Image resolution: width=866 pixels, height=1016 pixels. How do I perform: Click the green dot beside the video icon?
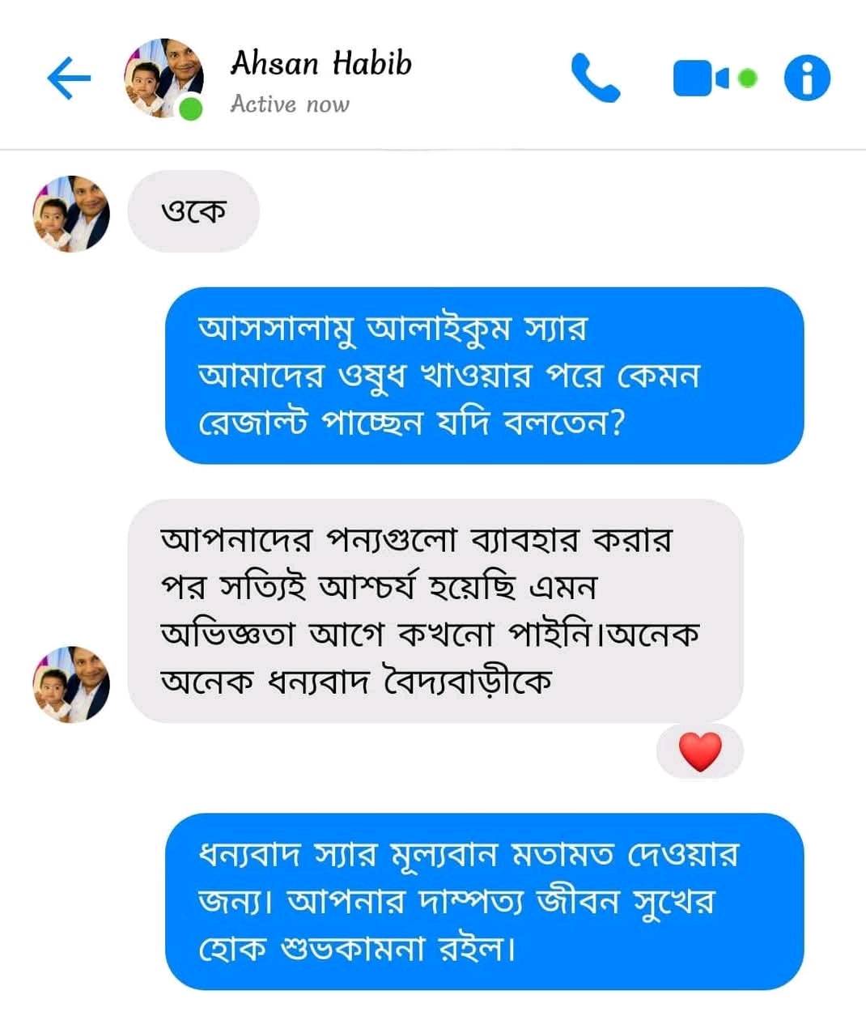point(749,78)
